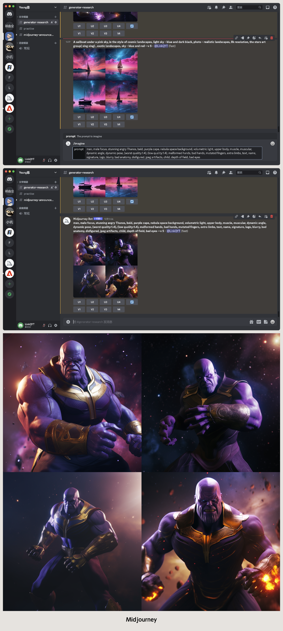The height and width of the screenshot is (631, 283).
Task: Open Explore servers compass in bottom window
Action: point(9,294)
